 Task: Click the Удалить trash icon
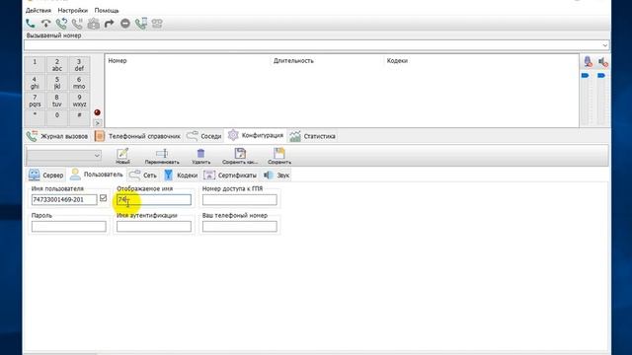tap(200, 156)
